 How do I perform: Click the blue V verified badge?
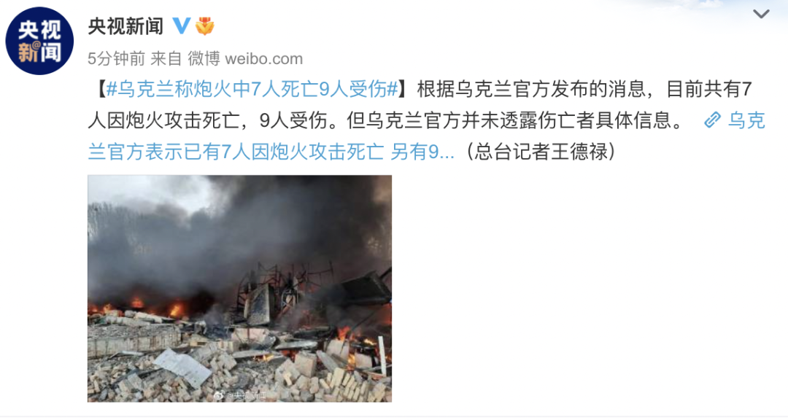(182, 26)
